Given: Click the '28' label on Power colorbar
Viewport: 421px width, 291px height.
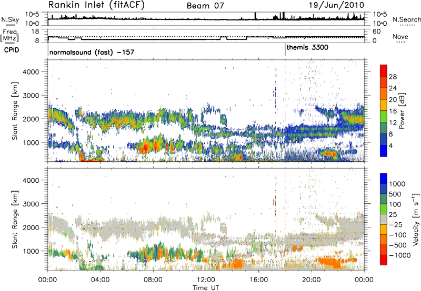Looking at the screenshot, I should coord(393,77).
